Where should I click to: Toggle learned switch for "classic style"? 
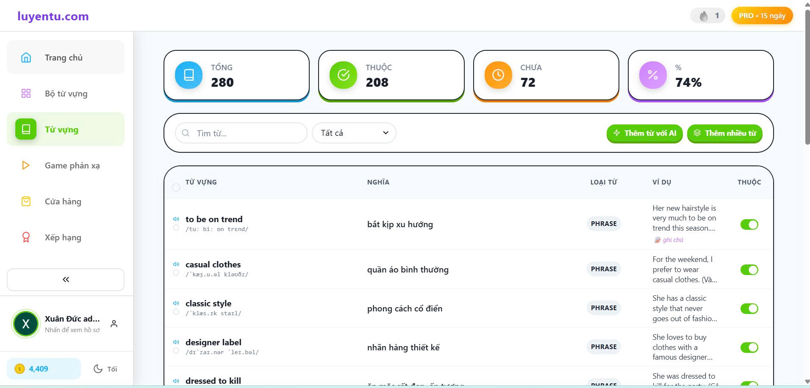pos(749,308)
